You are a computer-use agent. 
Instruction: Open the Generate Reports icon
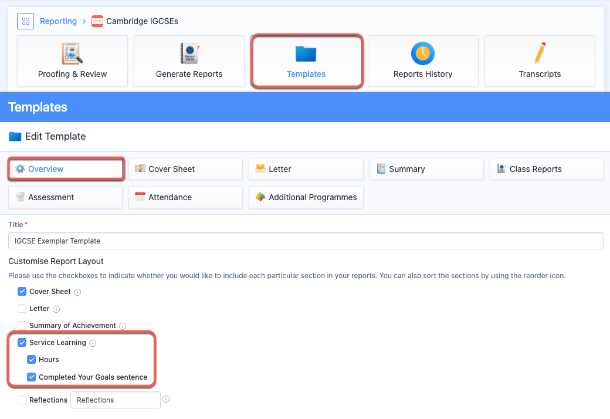coord(189,53)
